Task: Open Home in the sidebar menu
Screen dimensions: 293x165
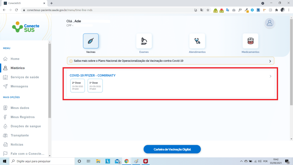Action: click(x=15, y=59)
